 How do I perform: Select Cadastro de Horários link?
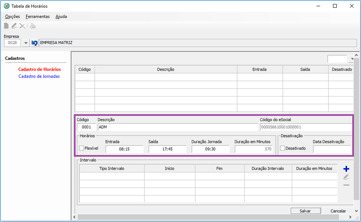(40, 69)
